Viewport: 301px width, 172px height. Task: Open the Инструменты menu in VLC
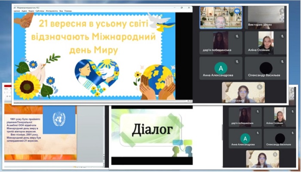click(x=52, y=11)
